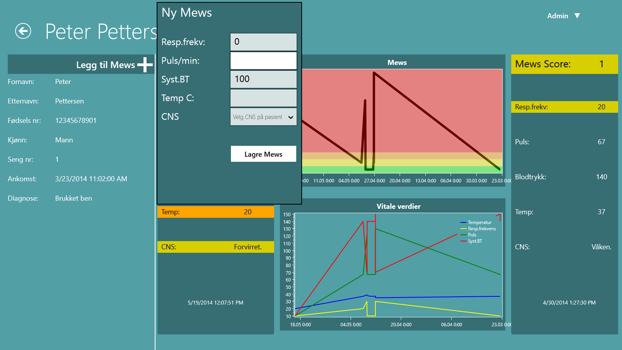Click the 4/30/2014 1:27:30 PM timestamp

(569, 303)
